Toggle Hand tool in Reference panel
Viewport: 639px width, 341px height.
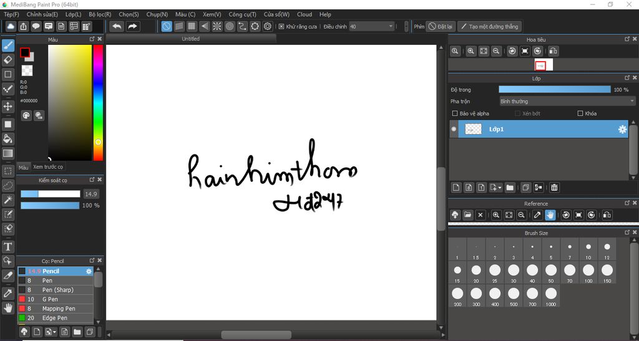click(550, 215)
